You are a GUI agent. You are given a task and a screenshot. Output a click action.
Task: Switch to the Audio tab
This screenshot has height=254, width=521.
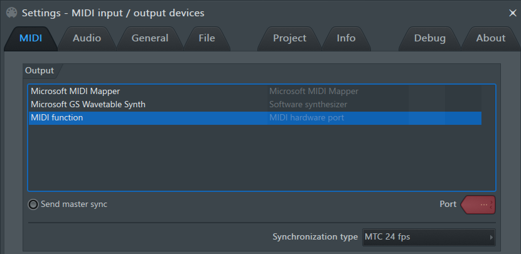(x=87, y=38)
